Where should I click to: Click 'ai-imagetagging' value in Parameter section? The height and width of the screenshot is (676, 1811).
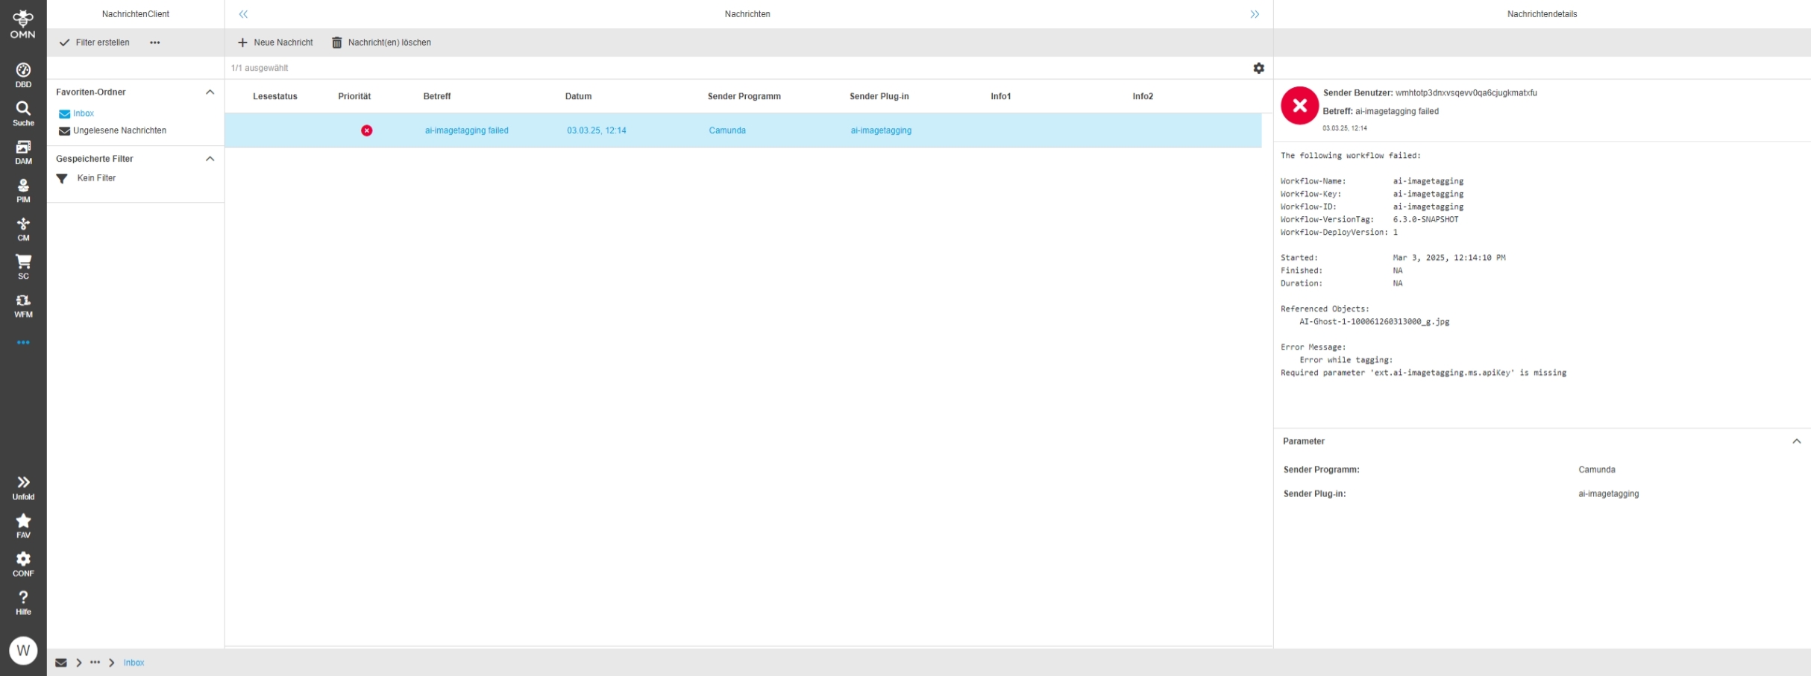(x=1609, y=493)
